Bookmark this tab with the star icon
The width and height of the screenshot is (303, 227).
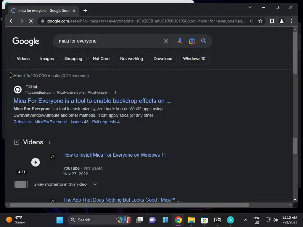(x=260, y=21)
